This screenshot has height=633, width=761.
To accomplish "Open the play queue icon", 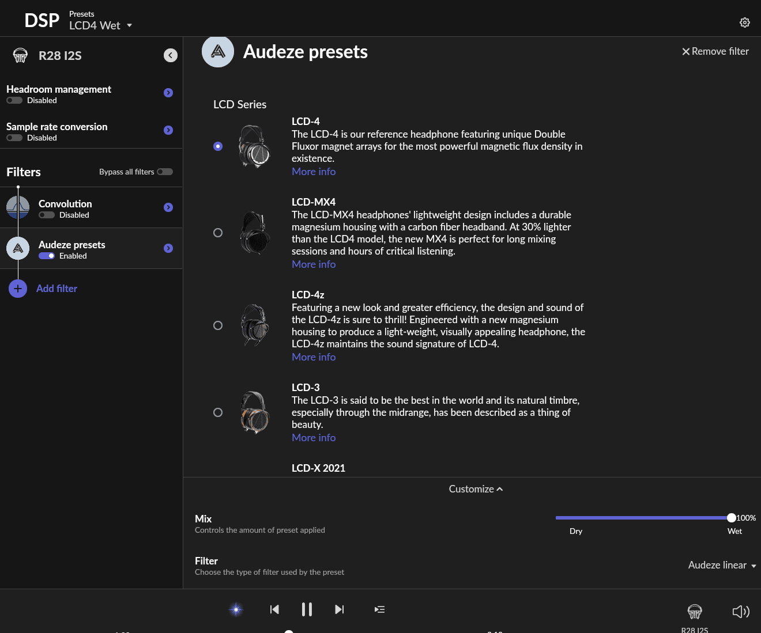I will (x=379, y=609).
